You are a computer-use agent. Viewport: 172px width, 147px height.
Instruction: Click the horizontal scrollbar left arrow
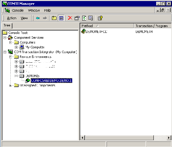click(x=83, y=138)
